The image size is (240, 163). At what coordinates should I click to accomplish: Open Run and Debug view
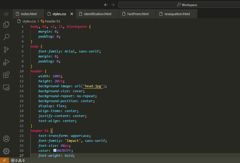click(6, 62)
